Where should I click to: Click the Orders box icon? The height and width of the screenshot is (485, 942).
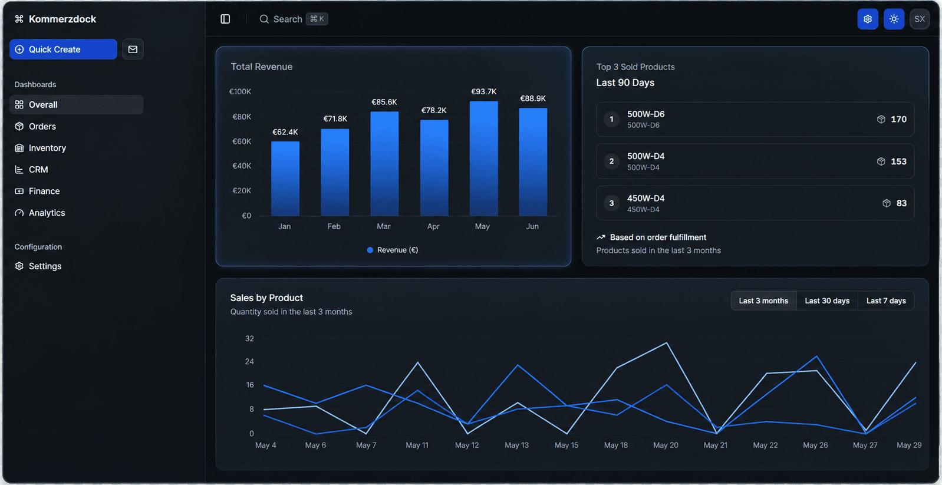[19, 126]
